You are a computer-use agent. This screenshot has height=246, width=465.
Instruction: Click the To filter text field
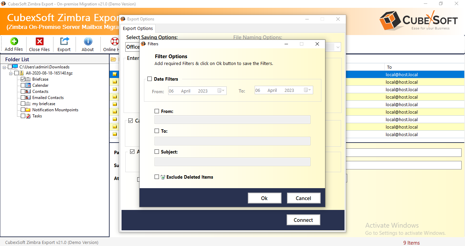pyautogui.click(x=233, y=141)
